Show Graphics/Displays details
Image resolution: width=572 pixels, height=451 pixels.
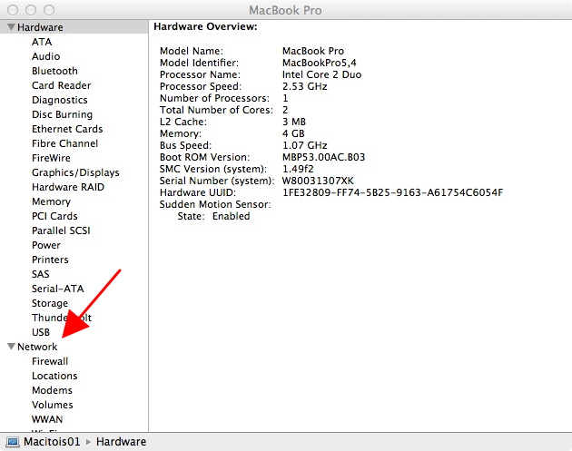point(75,172)
